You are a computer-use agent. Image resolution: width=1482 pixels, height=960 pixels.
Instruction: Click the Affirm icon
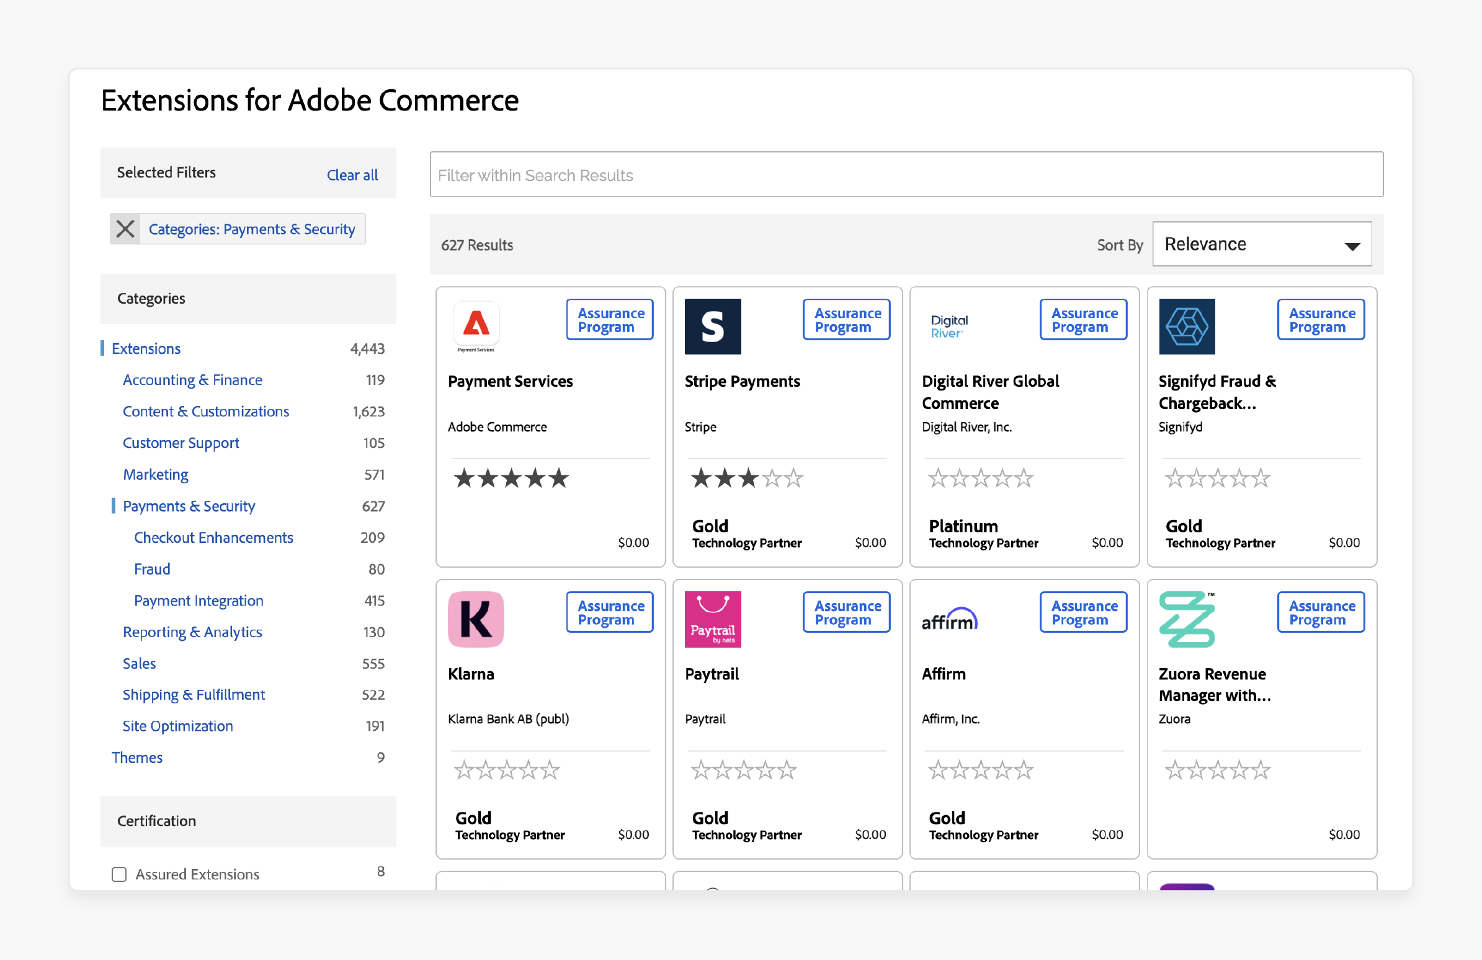point(949,619)
